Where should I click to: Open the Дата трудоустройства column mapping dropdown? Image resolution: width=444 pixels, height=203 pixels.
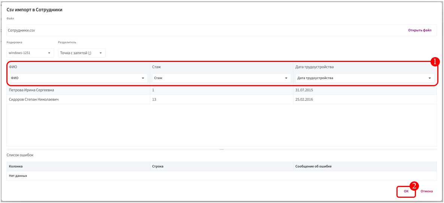tap(365, 78)
